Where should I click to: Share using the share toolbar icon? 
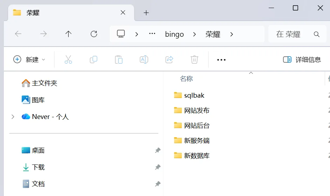(169, 59)
